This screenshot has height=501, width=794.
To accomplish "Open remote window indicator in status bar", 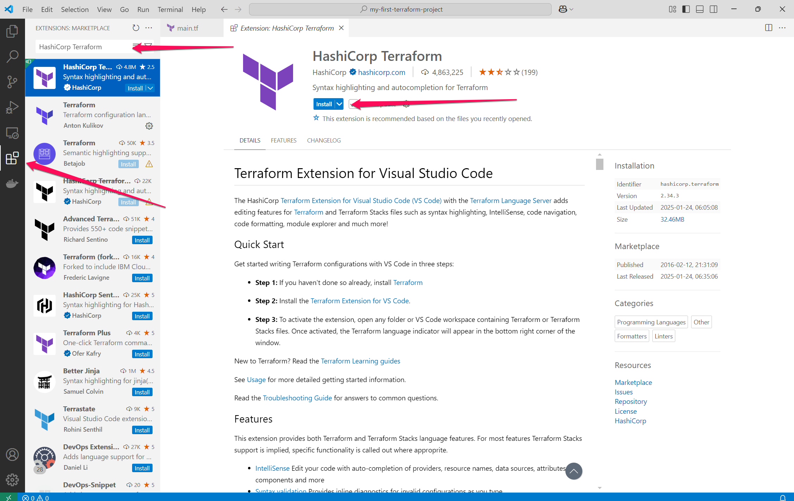I will click(x=8, y=497).
